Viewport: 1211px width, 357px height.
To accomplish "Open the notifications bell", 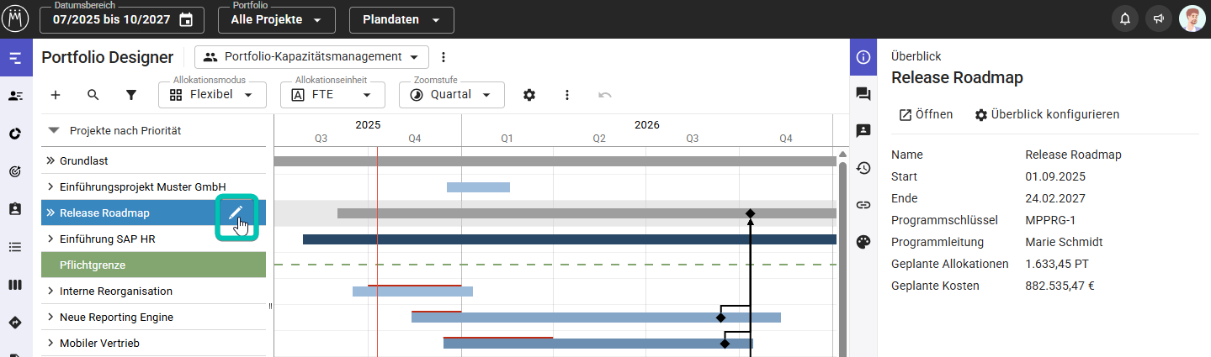I will (1125, 19).
